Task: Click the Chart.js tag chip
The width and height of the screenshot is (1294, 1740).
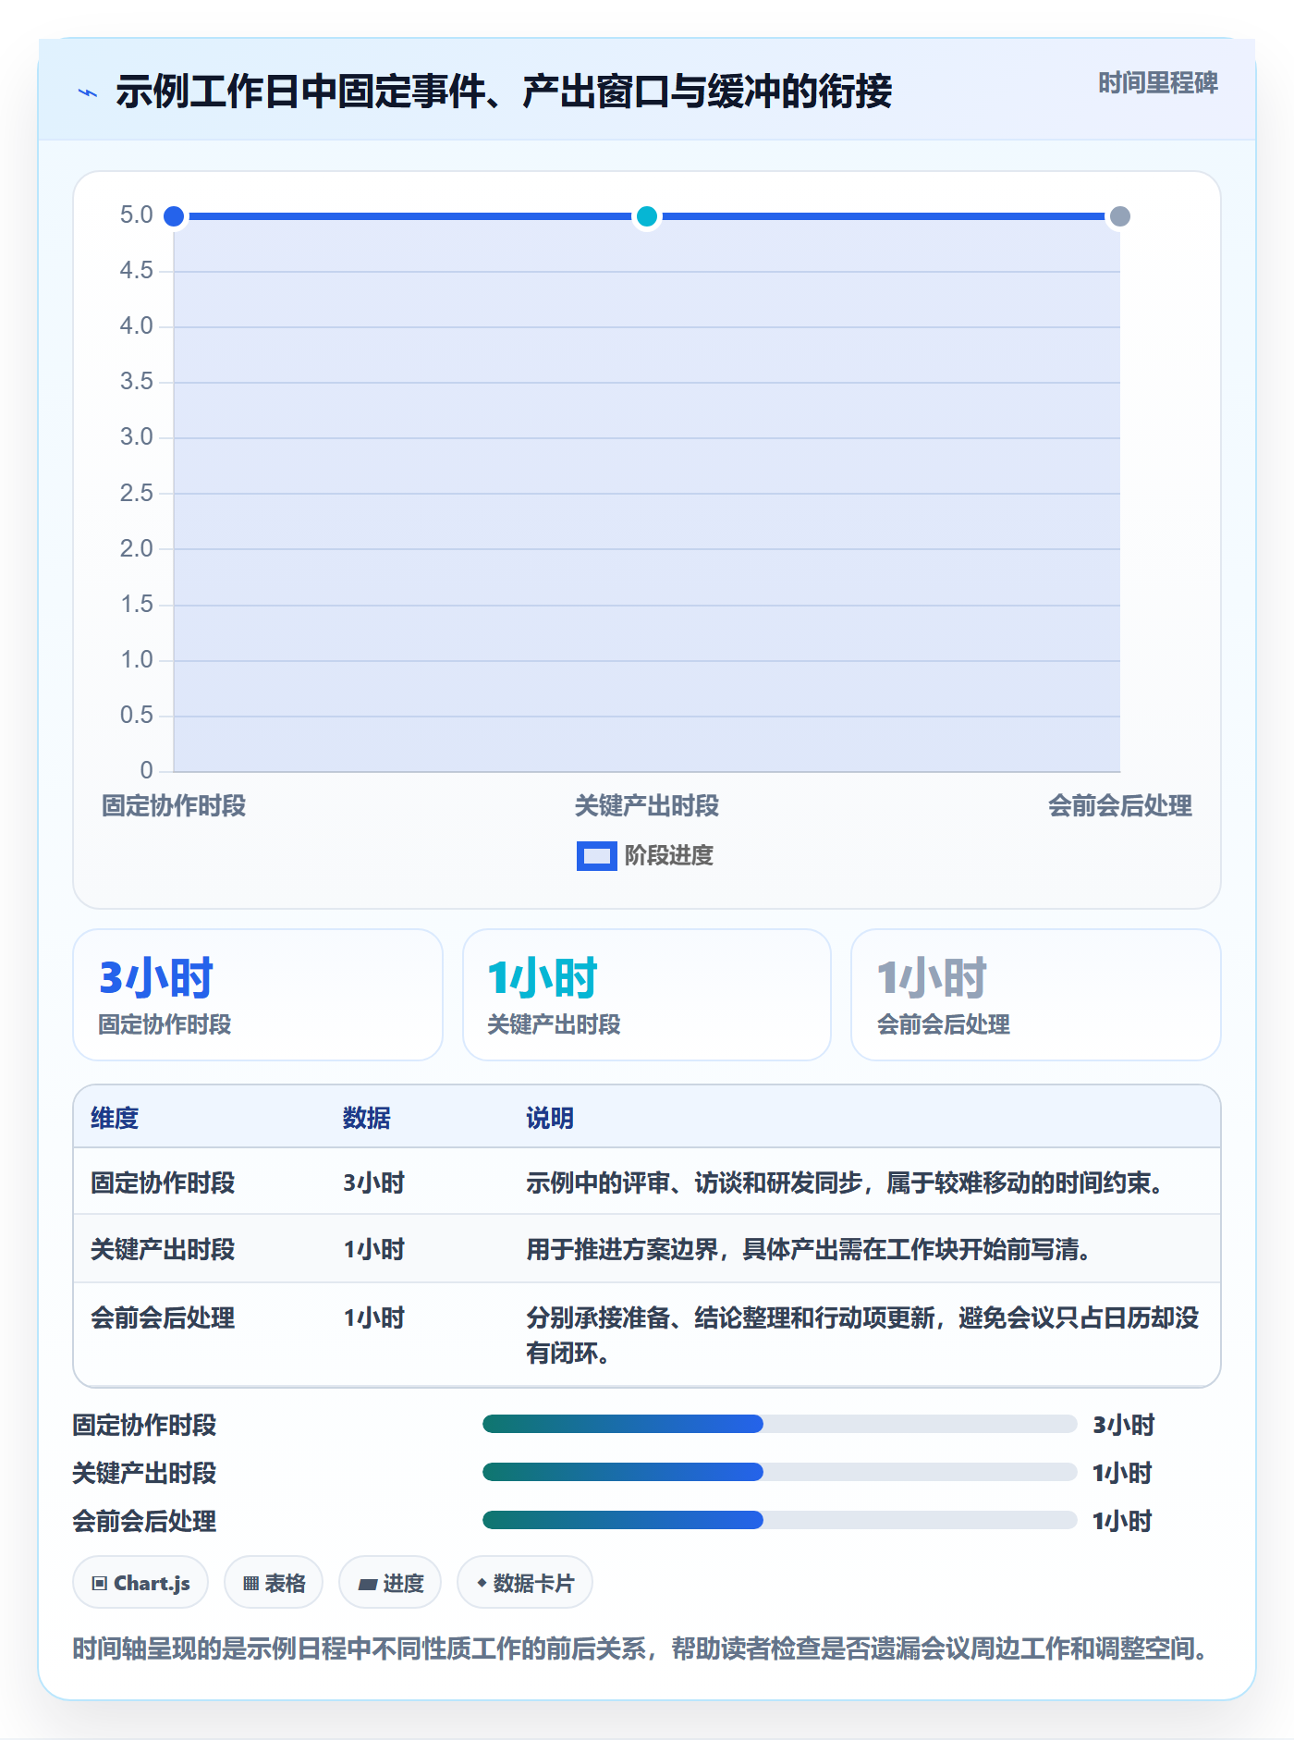Action: point(140,1583)
